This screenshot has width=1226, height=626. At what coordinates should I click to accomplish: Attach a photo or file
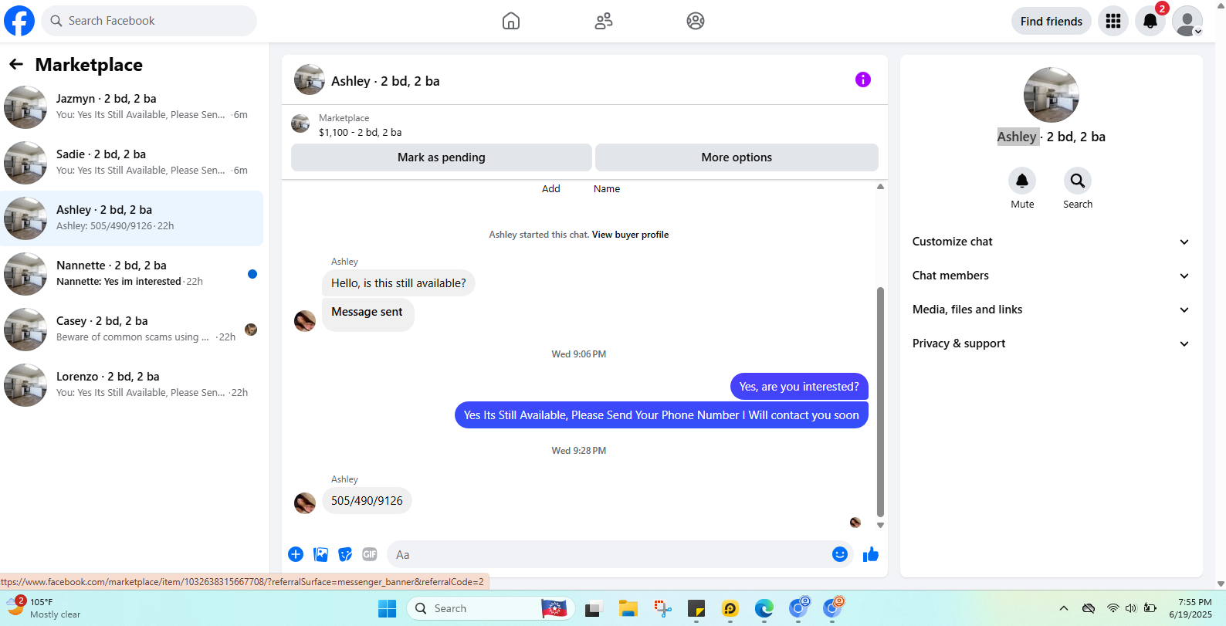321,554
